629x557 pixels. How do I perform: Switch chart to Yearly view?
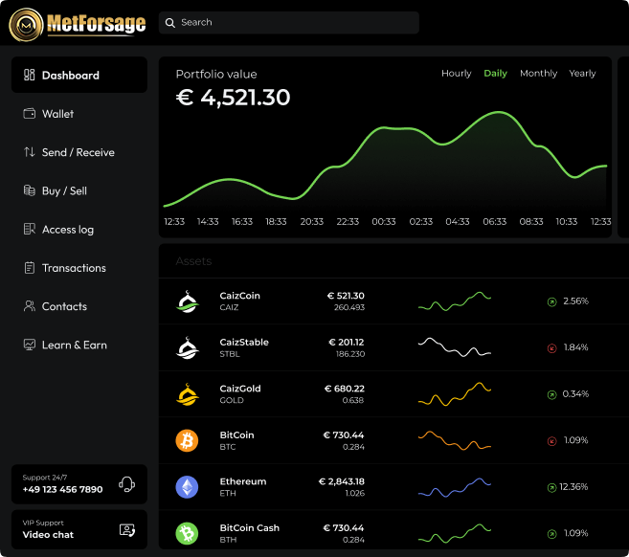[x=582, y=74]
